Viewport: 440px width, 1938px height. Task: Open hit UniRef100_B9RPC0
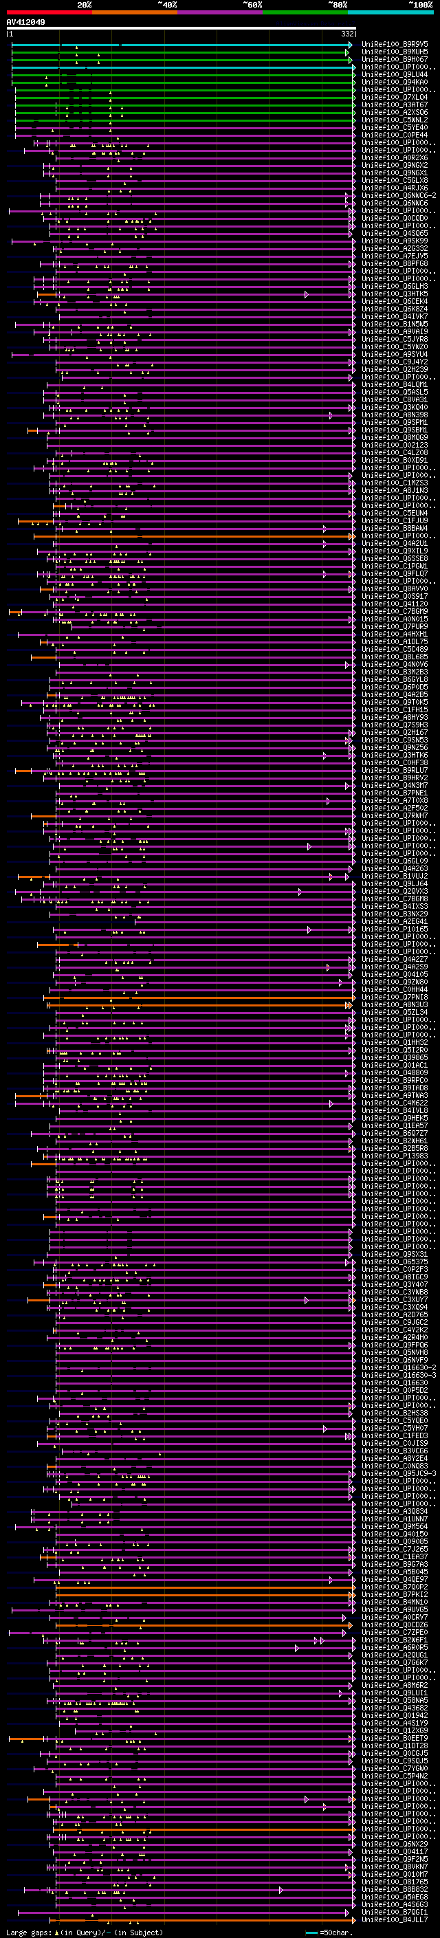click(395, 1079)
